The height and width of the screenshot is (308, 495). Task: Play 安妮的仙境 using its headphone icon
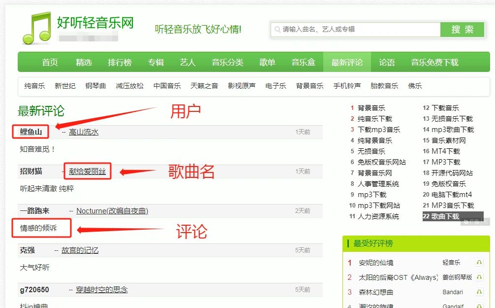pos(479,263)
